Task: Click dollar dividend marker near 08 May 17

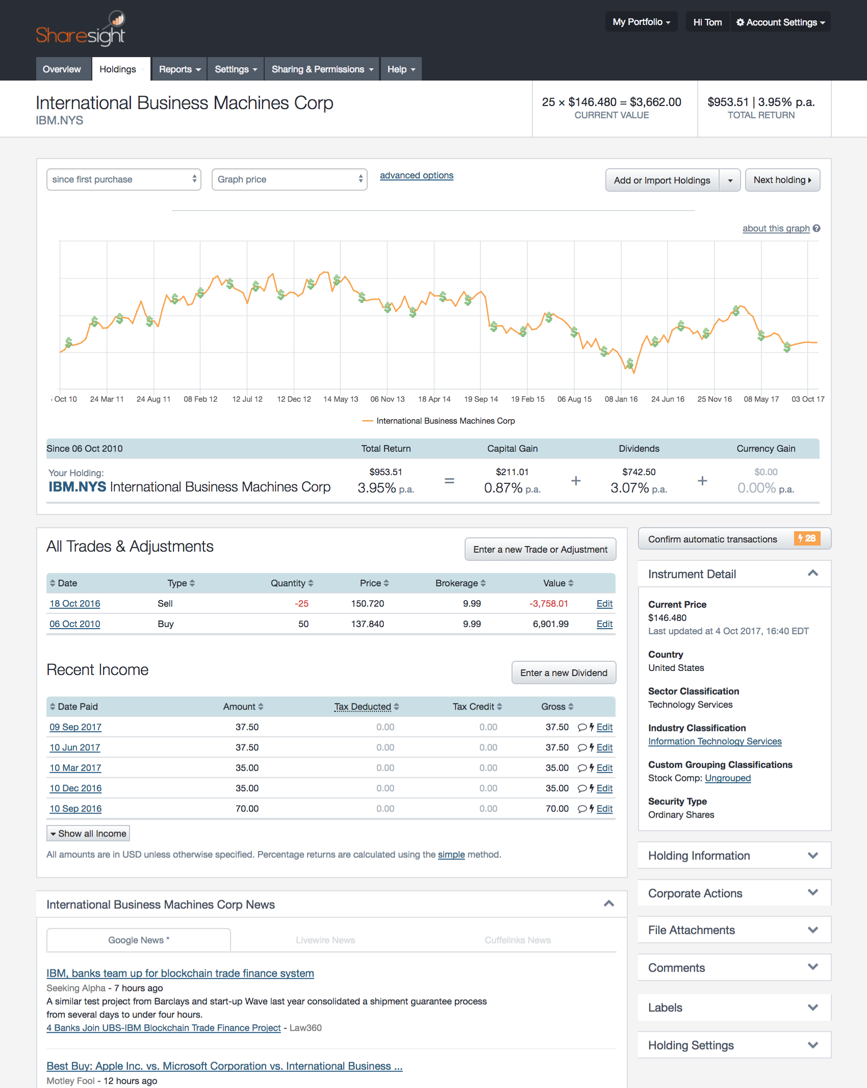Action: click(761, 335)
